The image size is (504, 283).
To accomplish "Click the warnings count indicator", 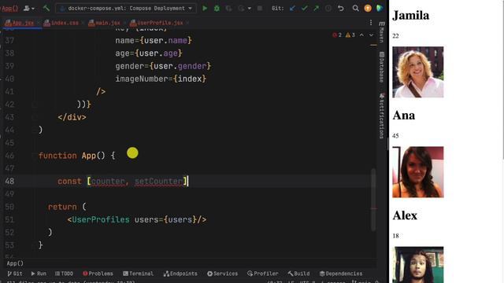I will point(350,35).
